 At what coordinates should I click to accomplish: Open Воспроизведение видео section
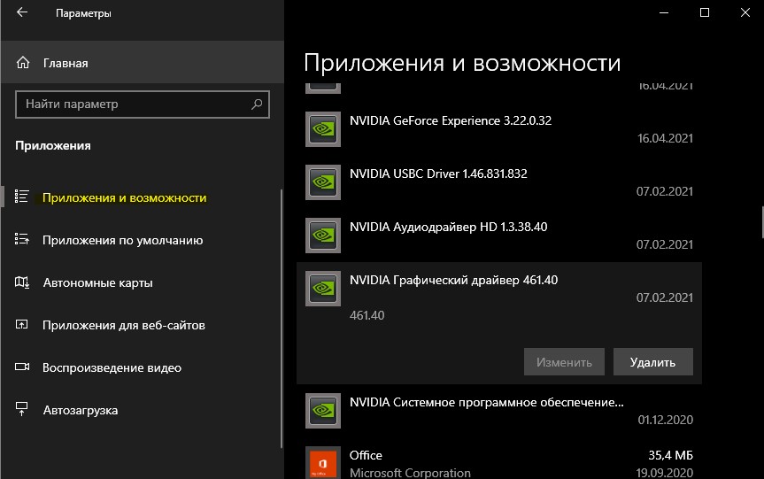[x=112, y=368]
